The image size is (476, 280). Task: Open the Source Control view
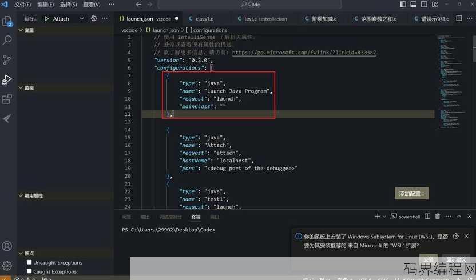(x=7, y=59)
